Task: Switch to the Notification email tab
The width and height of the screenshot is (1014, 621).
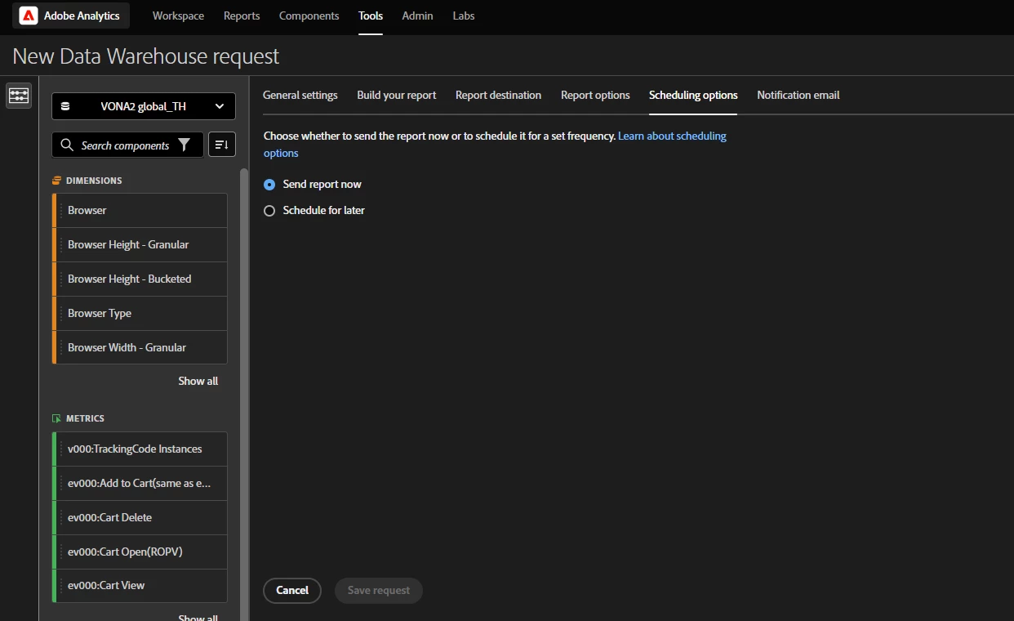Action: click(798, 95)
